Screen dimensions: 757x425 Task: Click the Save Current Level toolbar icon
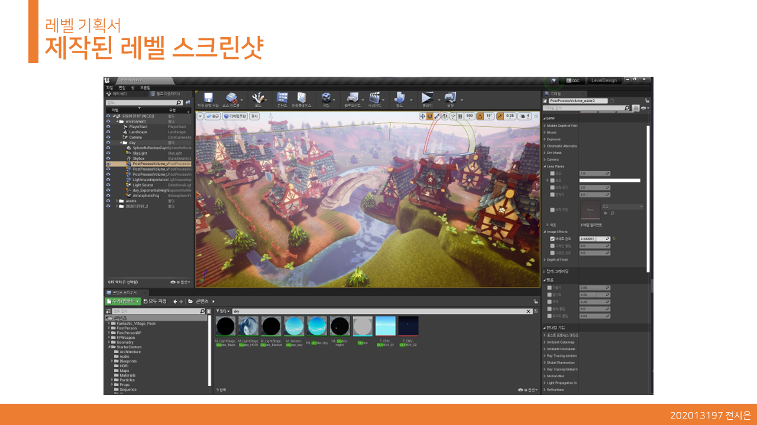point(208,98)
